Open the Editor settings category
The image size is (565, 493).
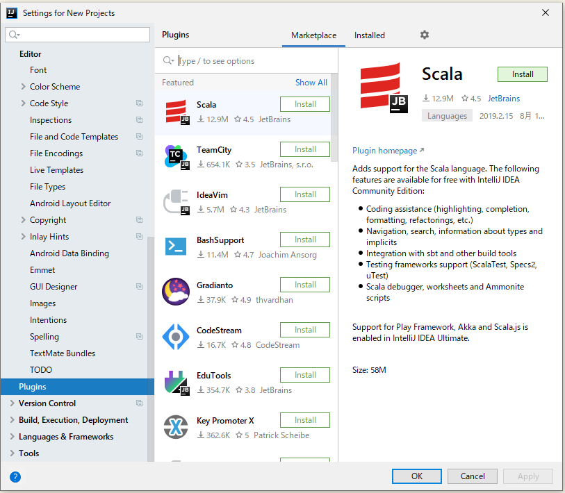click(31, 54)
